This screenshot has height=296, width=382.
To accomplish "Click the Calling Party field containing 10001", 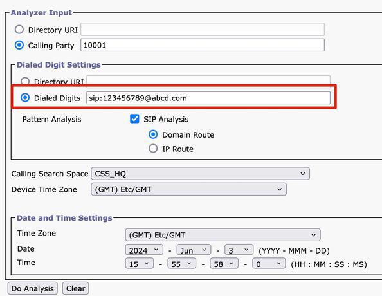I will click(203, 45).
